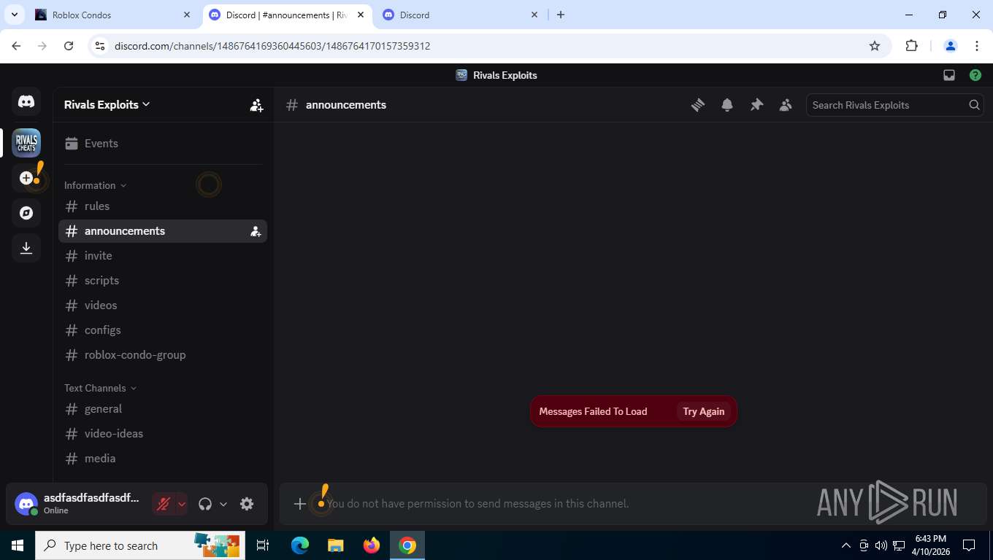The image size is (993, 560).
Task: Open Chrome three-dot menu
Action: (977, 46)
